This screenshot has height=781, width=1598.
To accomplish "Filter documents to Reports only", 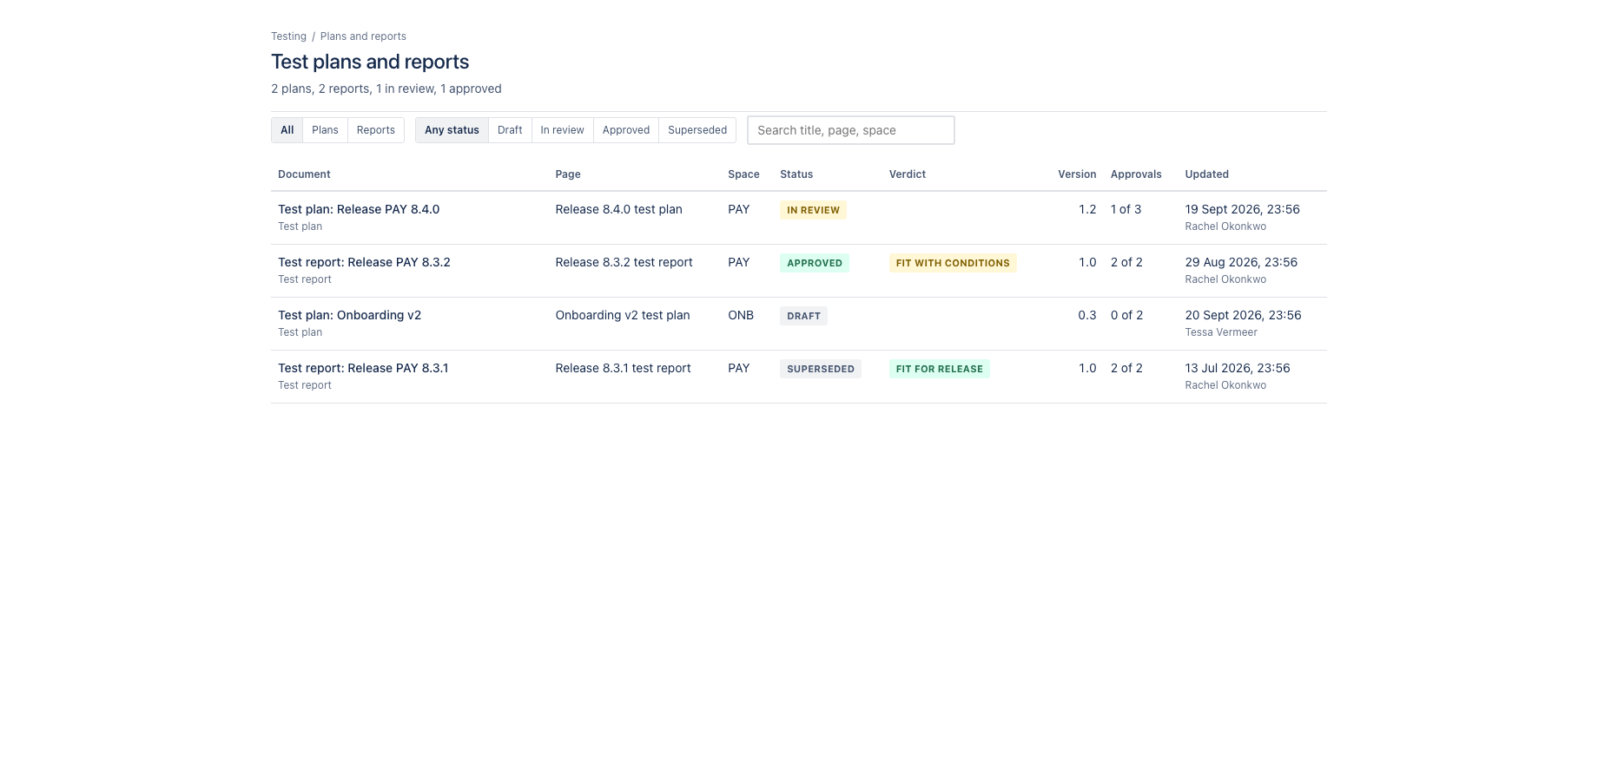I will [376, 130].
